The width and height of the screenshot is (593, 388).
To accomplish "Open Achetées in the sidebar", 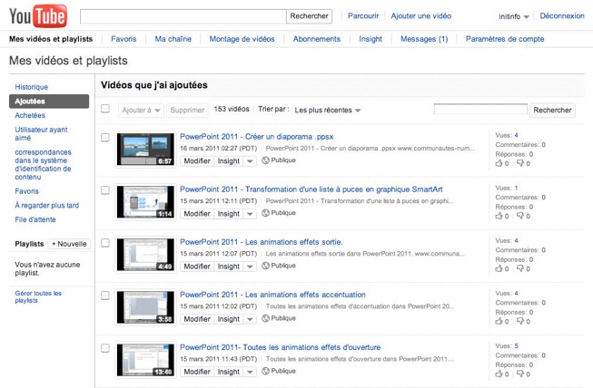I will coord(30,115).
